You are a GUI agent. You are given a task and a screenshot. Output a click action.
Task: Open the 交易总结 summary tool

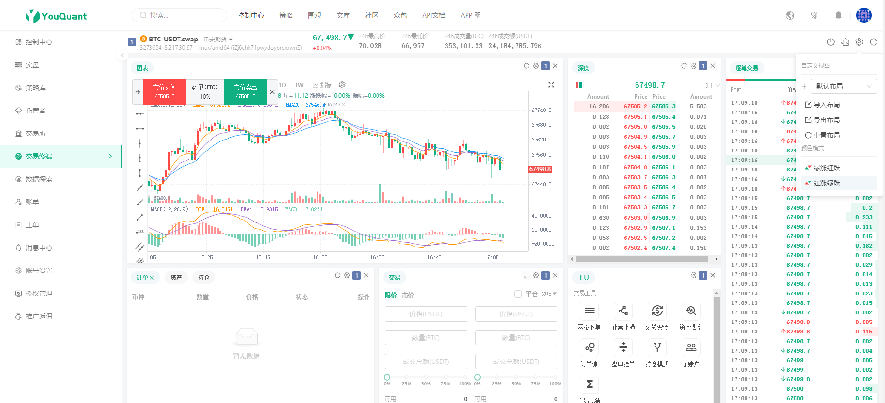point(589,384)
